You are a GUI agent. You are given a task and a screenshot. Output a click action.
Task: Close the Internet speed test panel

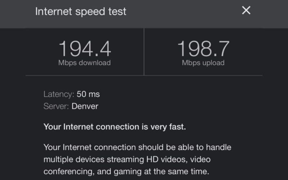pos(246,10)
